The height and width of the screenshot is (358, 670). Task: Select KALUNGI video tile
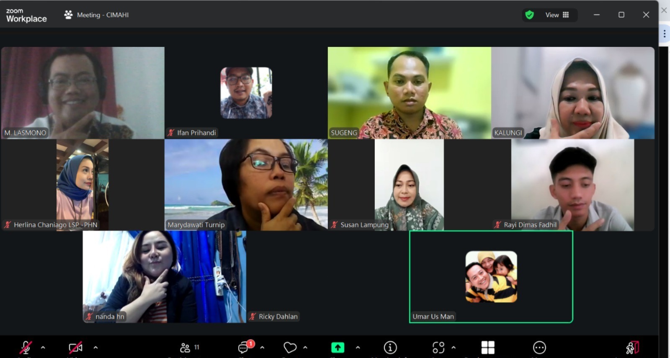click(573, 93)
